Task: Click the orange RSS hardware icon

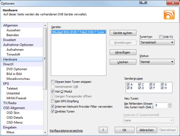Action: point(169,14)
